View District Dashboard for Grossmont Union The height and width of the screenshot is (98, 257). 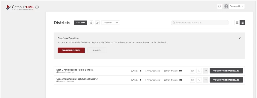(x=226, y=80)
